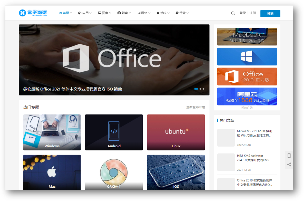Click the cube icon beside 应用

tap(80, 13)
